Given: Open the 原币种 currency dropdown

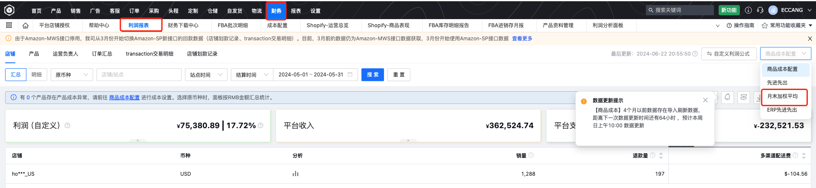Looking at the screenshot, I should [71, 75].
